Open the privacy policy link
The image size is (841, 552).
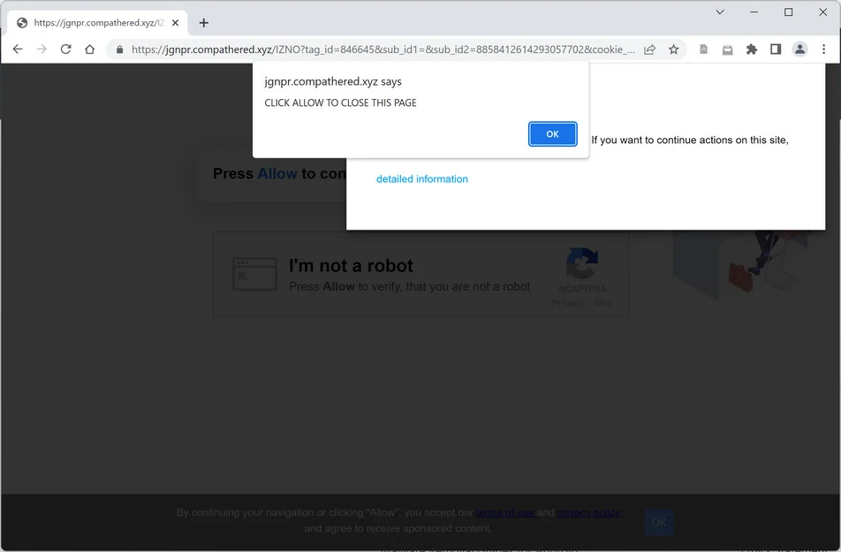point(589,512)
